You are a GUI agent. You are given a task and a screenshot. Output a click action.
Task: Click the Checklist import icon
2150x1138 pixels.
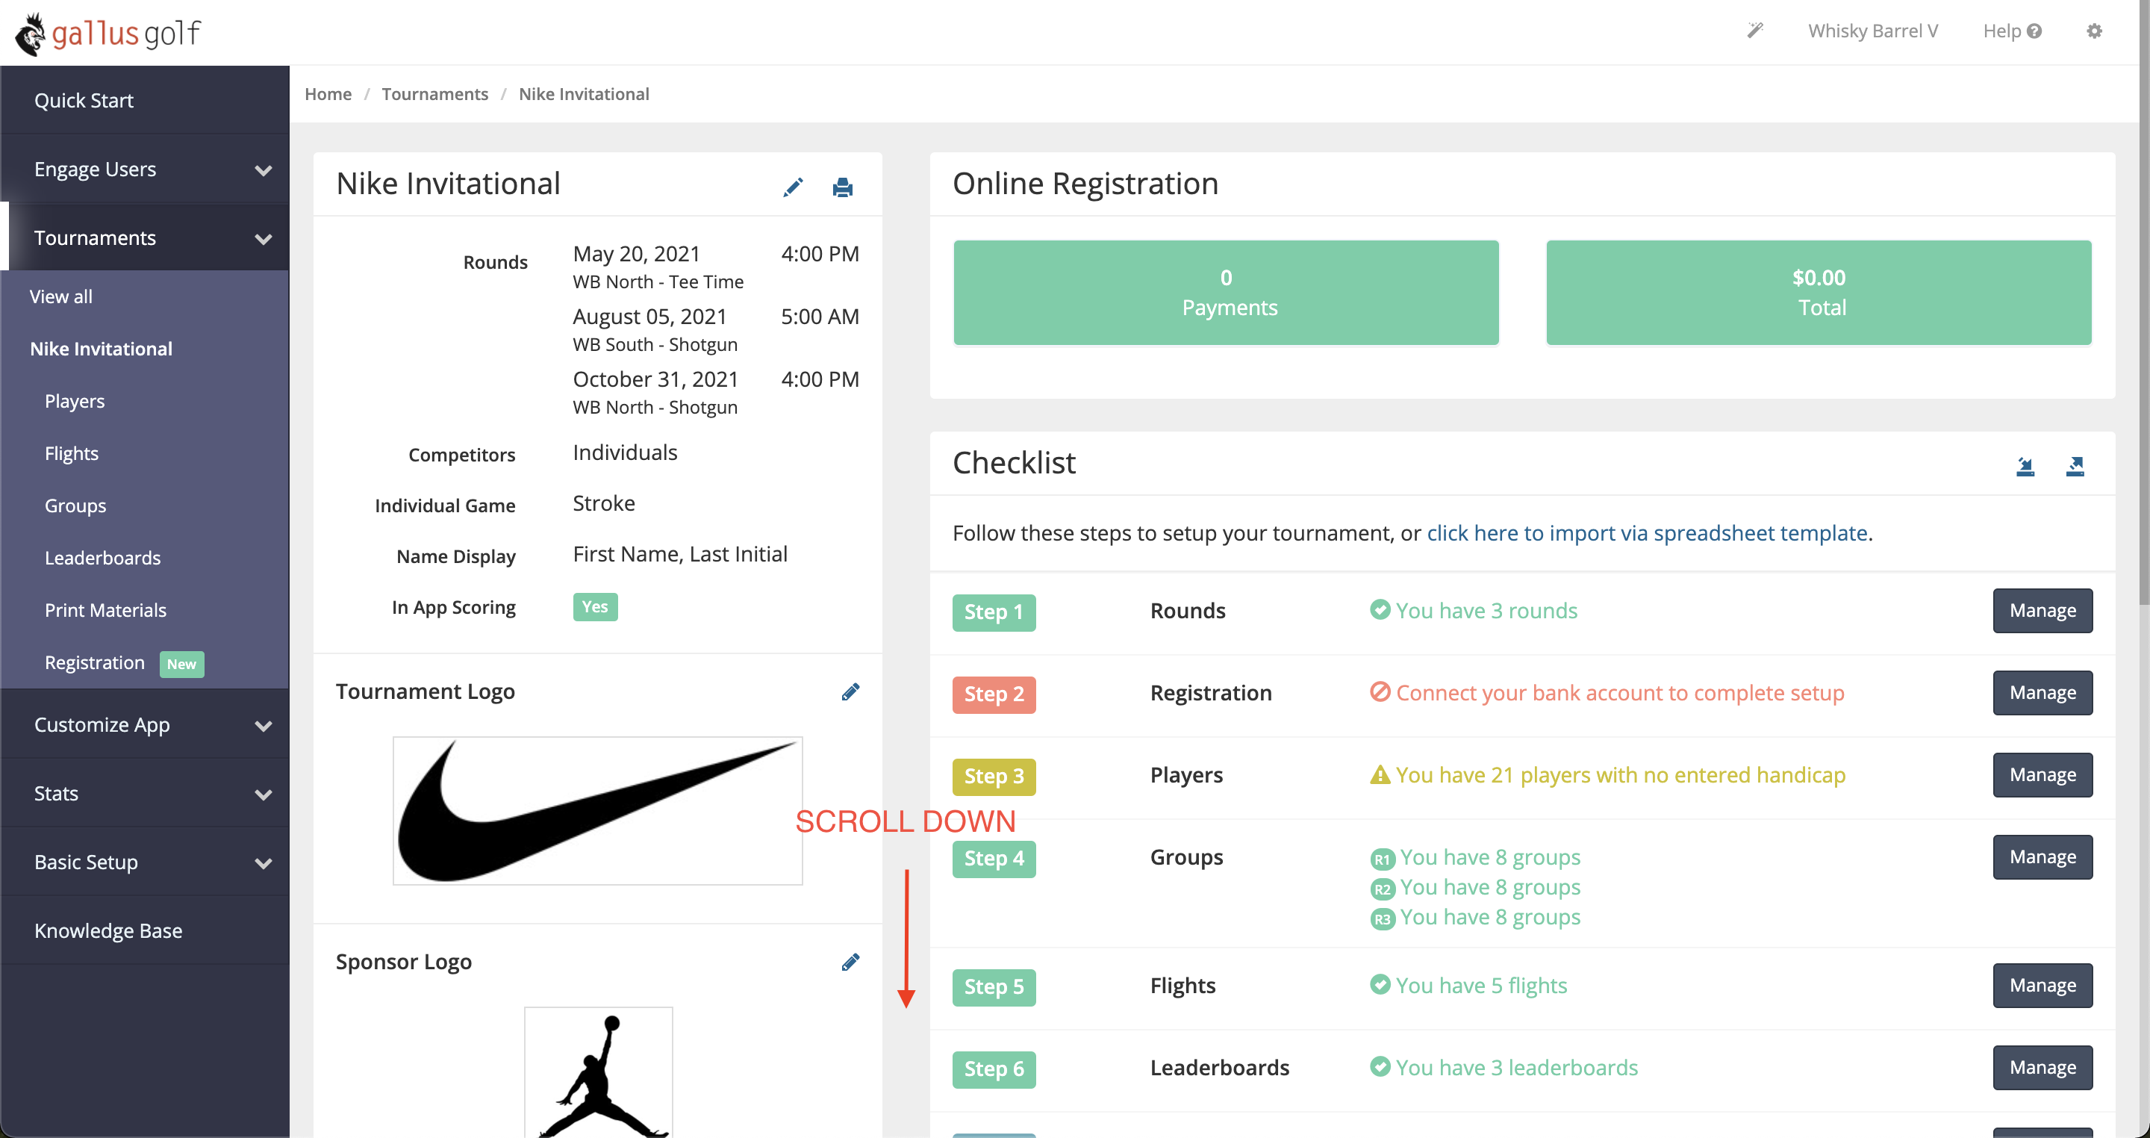(2025, 466)
